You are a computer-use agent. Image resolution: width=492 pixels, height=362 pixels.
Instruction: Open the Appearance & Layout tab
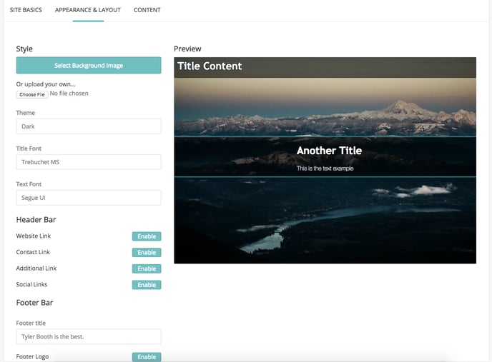coord(88,10)
